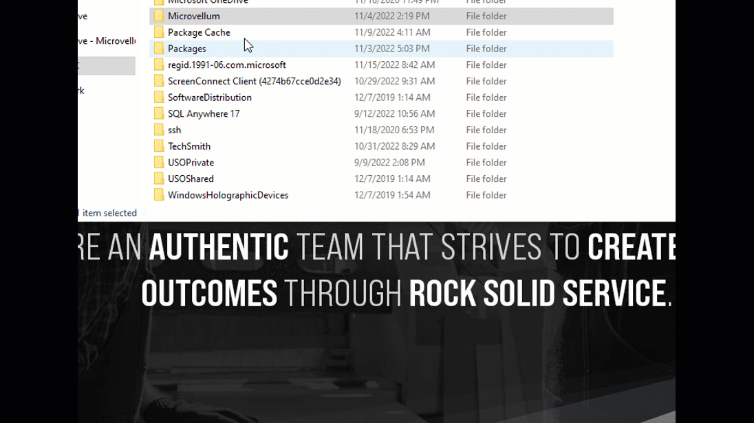
Task: Click the SQL Anywhere 17 folder icon
Action: (x=159, y=114)
